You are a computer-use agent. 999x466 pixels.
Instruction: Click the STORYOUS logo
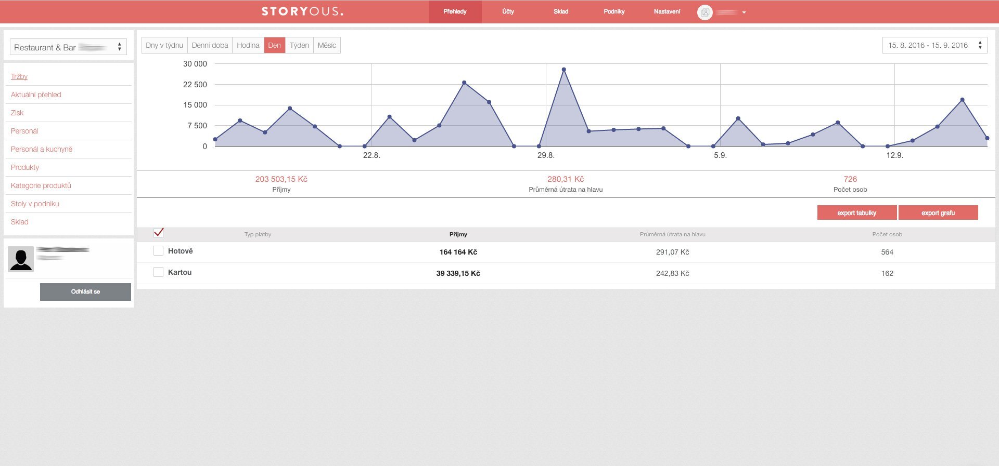pos(302,11)
